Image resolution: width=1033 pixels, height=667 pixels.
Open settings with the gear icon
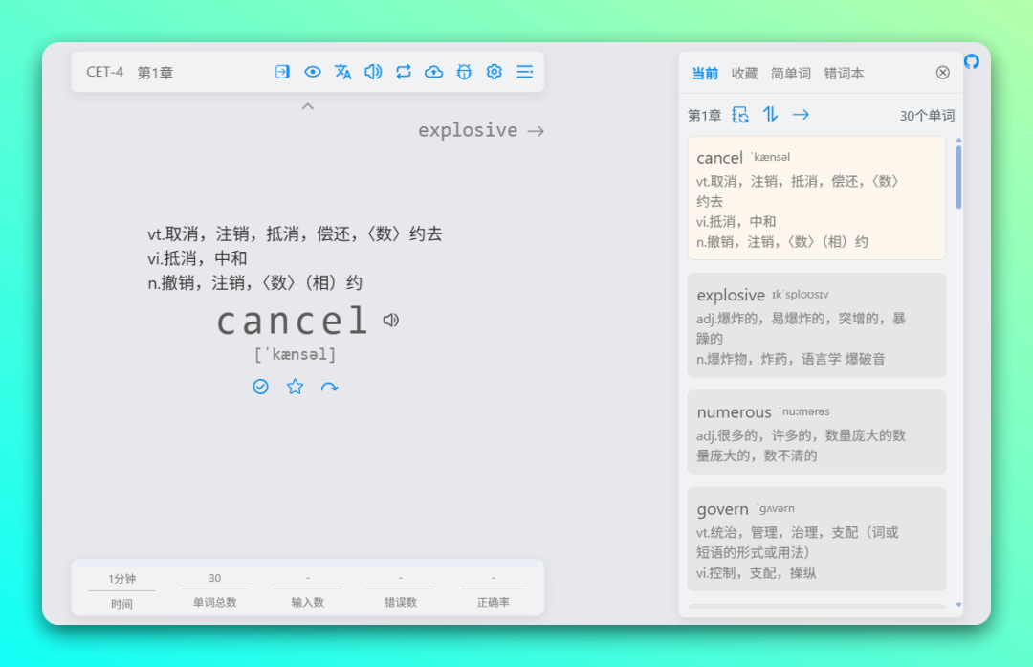[x=495, y=72]
